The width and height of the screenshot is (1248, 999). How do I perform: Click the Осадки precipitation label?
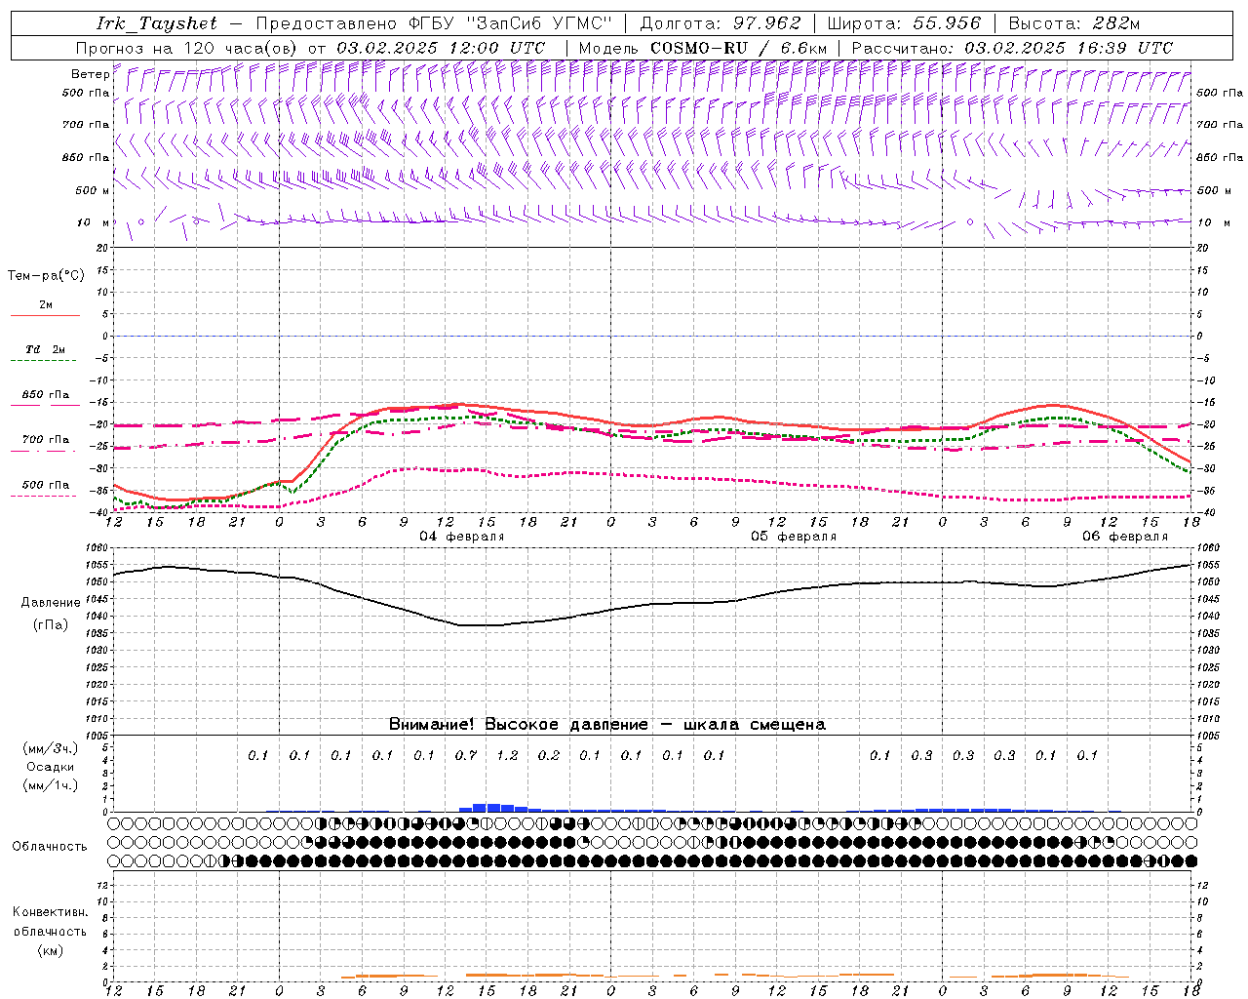click(x=51, y=767)
